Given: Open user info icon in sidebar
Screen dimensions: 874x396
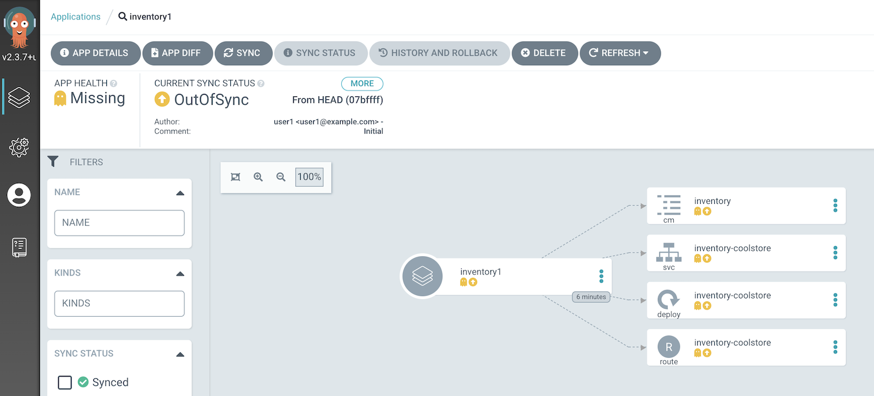Looking at the screenshot, I should [19, 195].
